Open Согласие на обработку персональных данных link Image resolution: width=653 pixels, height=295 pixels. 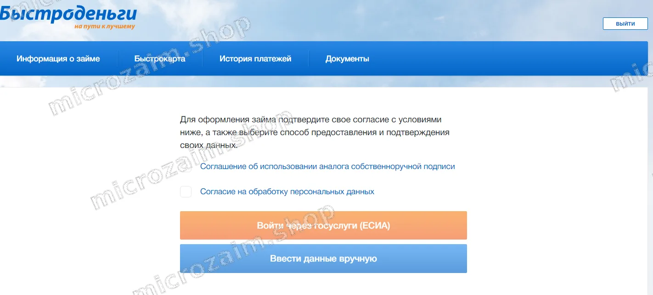[x=287, y=191]
